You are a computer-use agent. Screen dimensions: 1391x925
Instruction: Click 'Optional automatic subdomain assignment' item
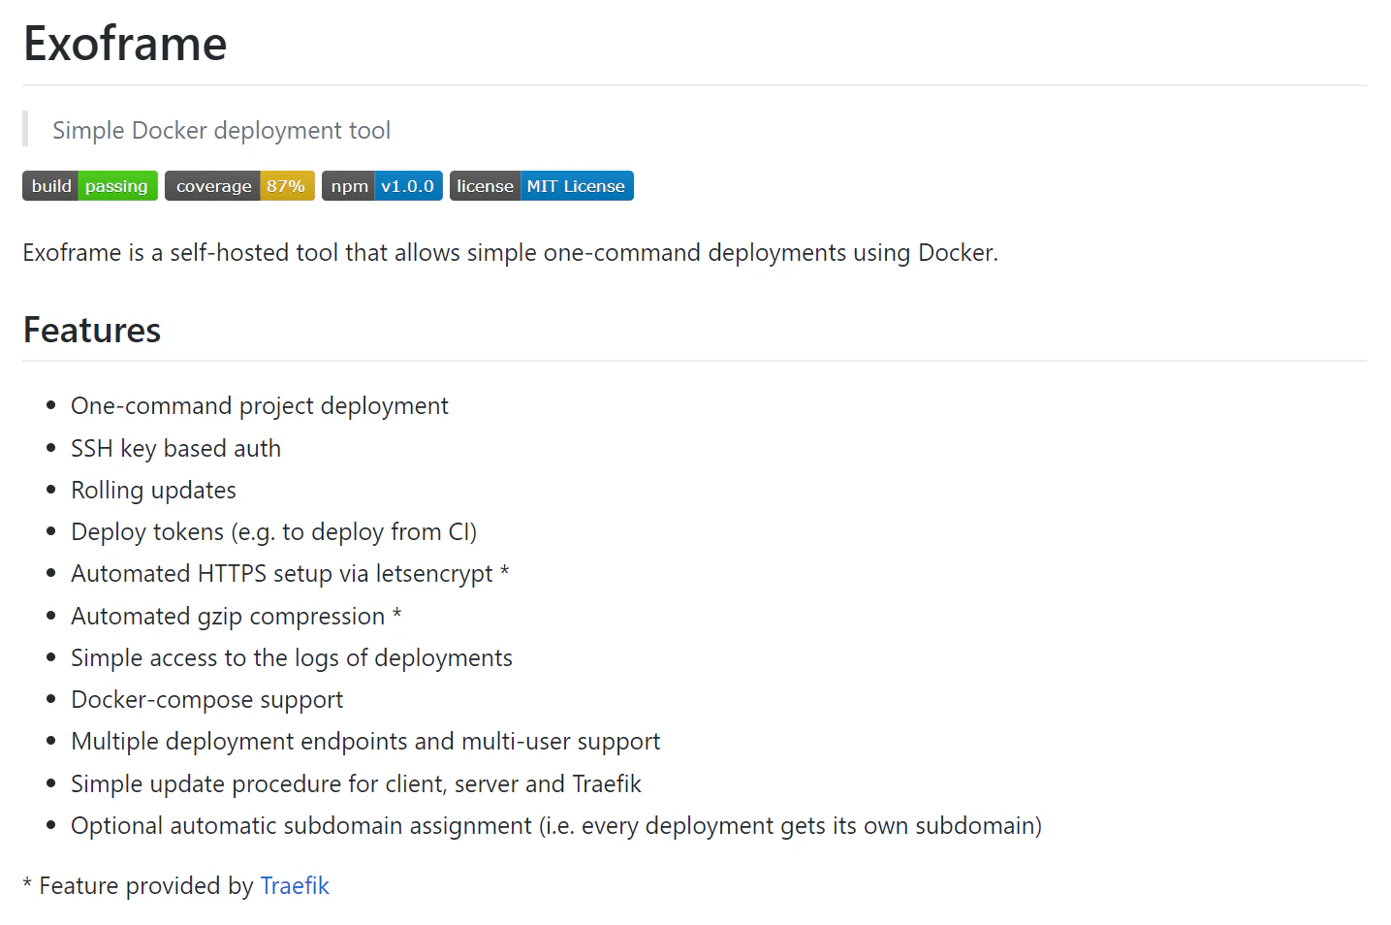pos(556,826)
